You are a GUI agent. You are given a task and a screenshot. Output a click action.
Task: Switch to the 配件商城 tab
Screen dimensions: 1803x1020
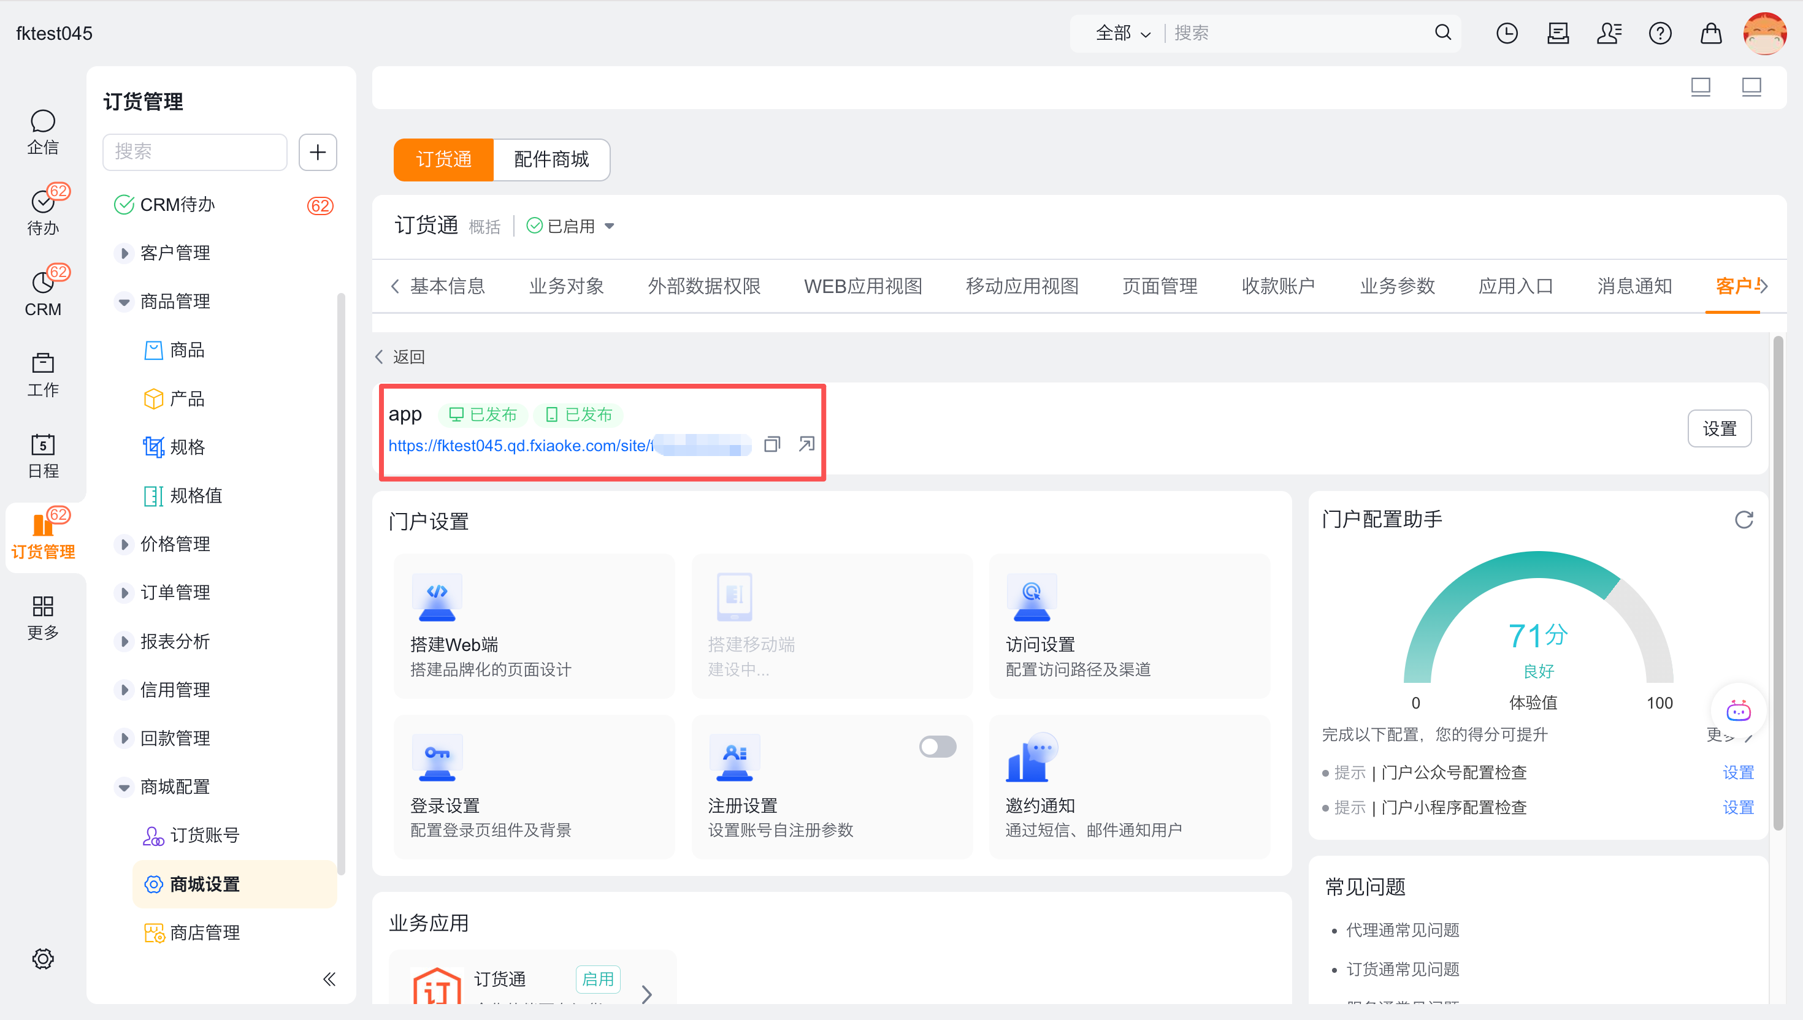tap(551, 160)
